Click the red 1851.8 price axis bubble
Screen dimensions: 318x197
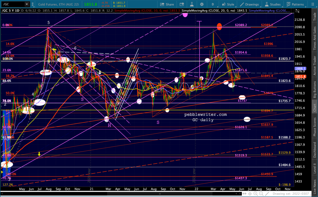(300, 77)
